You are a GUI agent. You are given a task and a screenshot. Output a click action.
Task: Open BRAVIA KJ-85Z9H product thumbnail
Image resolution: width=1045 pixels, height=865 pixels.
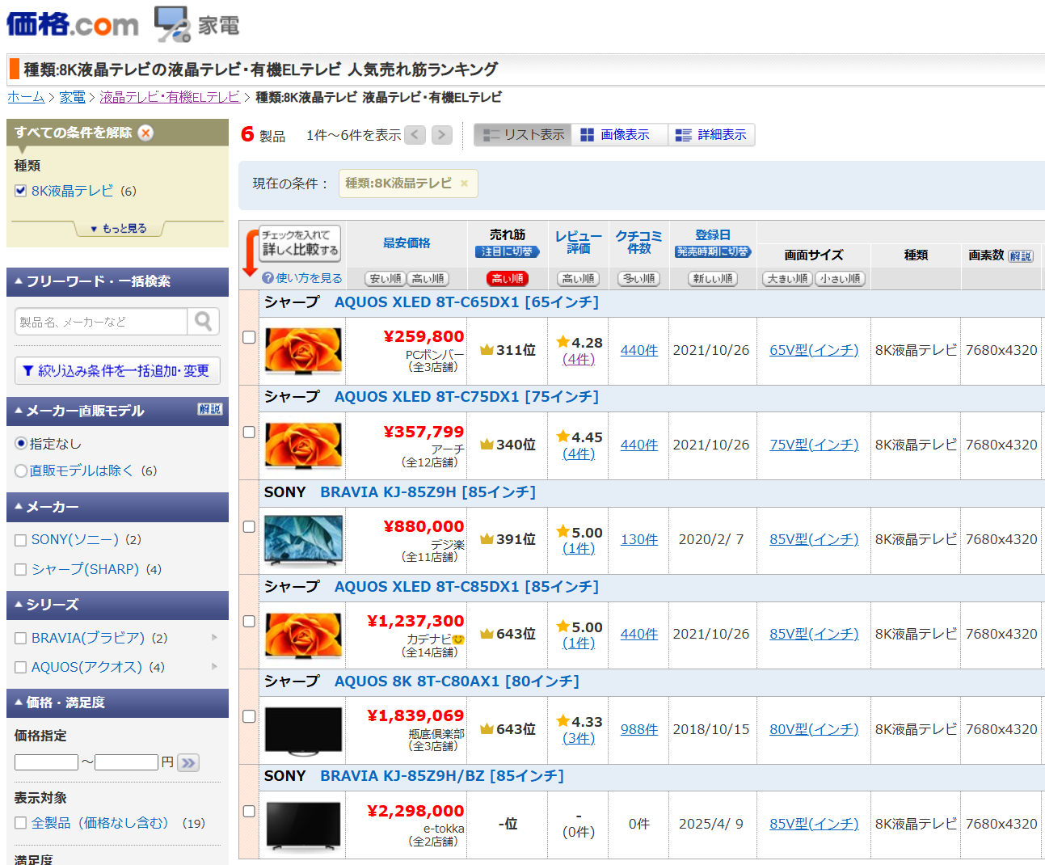point(303,540)
